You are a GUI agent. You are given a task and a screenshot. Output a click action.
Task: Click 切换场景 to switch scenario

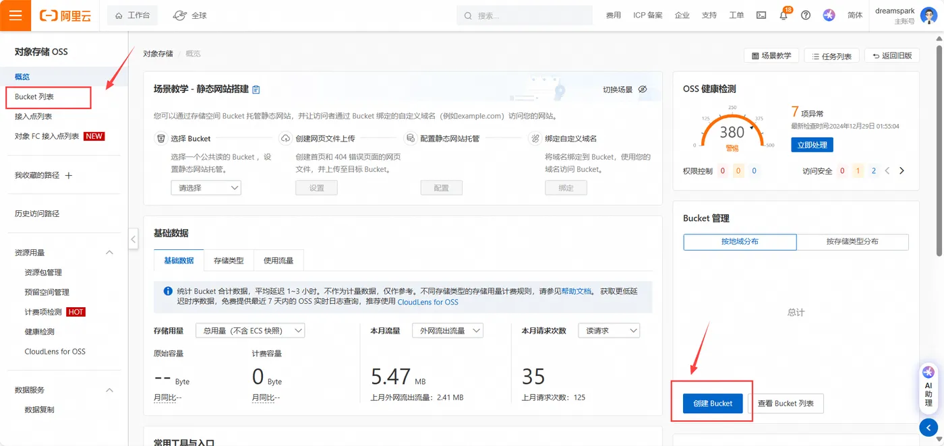click(618, 90)
